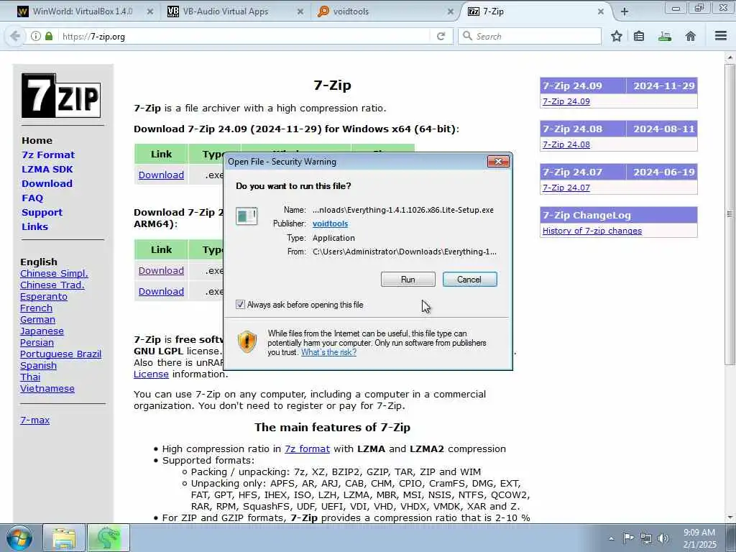The width and height of the screenshot is (736, 552).
Task: Open Links sidebar link
Action: 34,226
